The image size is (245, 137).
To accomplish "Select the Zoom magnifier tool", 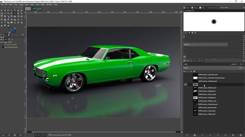I will tap(8, 13).
